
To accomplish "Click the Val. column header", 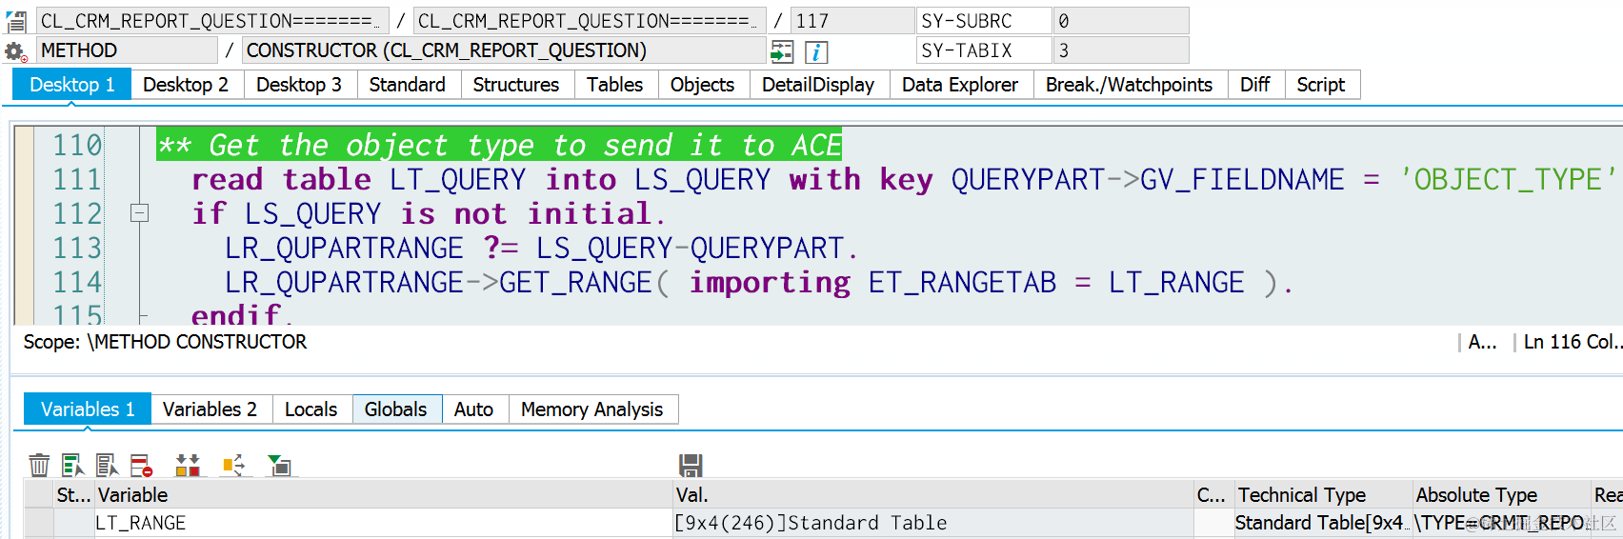I will point(933,495).
